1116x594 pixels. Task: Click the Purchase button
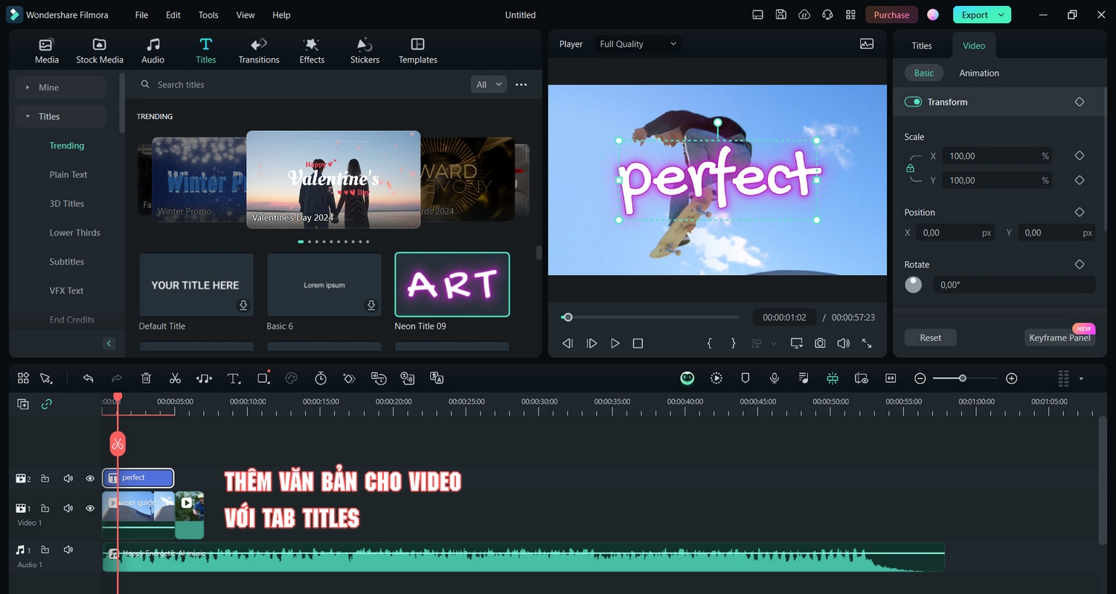point(891,14)
